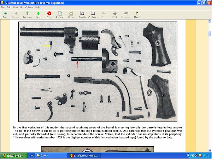This screenshot has height=159, width=212.
Task: Refresh the current page
Action: point(60,15)
